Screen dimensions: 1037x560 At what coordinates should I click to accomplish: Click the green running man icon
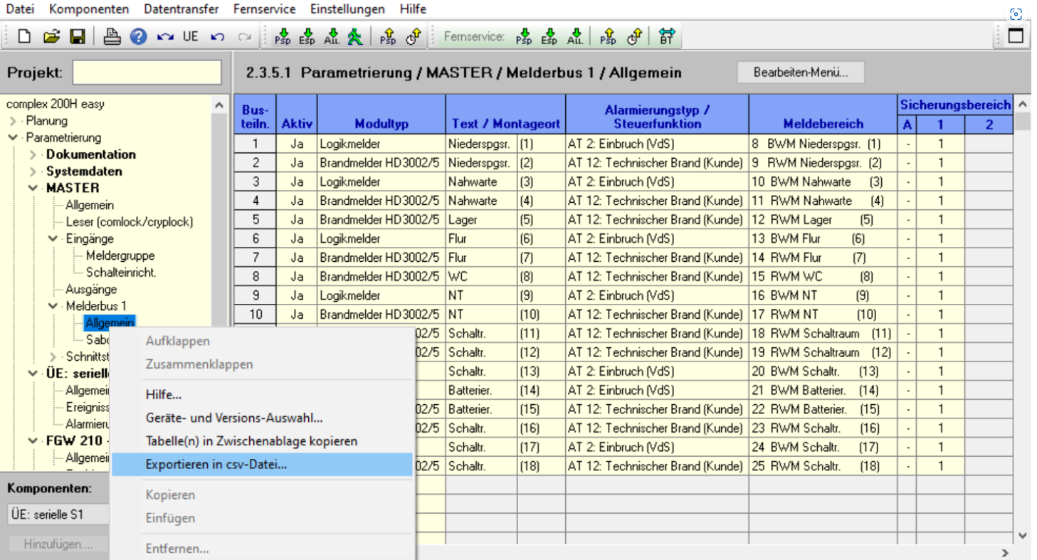[x=354, y=36]
